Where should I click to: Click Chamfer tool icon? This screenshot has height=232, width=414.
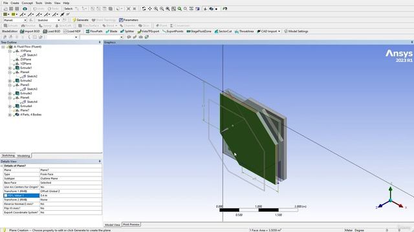(127, 26)
